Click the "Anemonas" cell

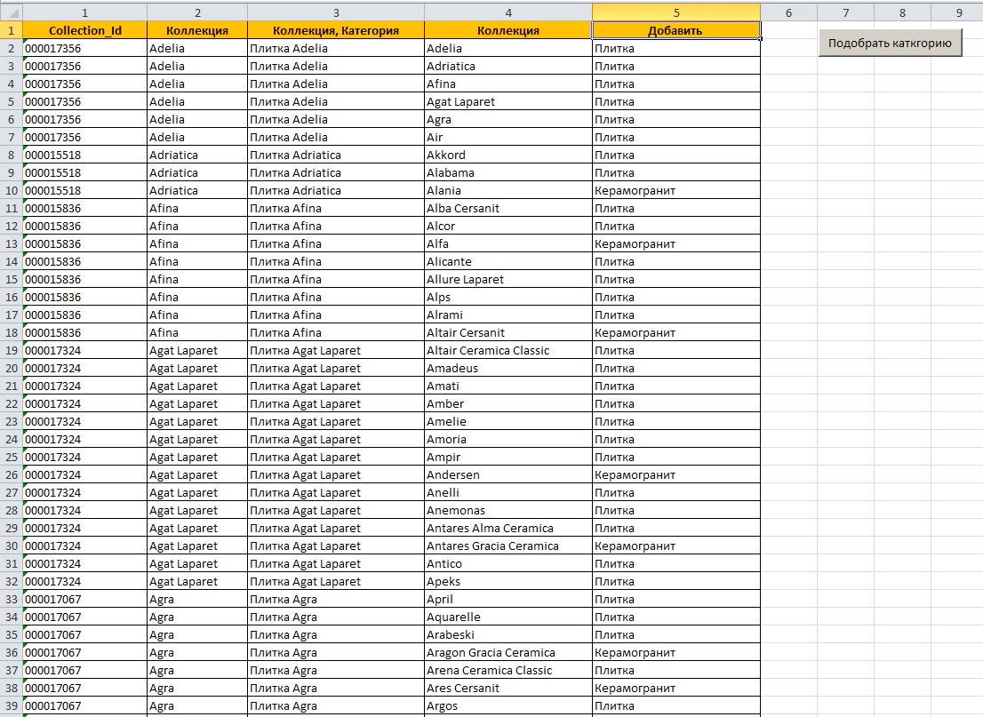(x=508, y=510)
